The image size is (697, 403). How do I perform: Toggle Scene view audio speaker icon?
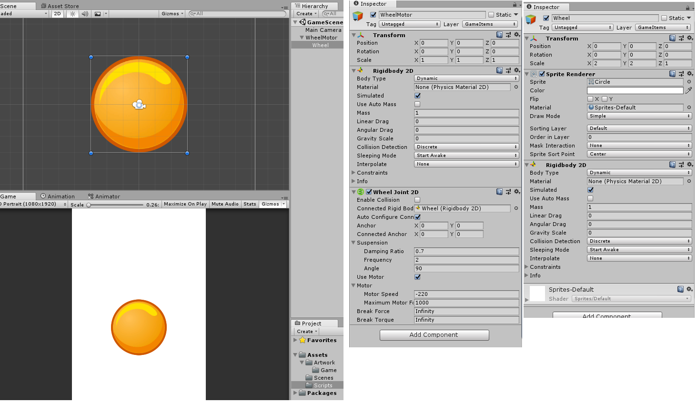(x=85, y=14)
